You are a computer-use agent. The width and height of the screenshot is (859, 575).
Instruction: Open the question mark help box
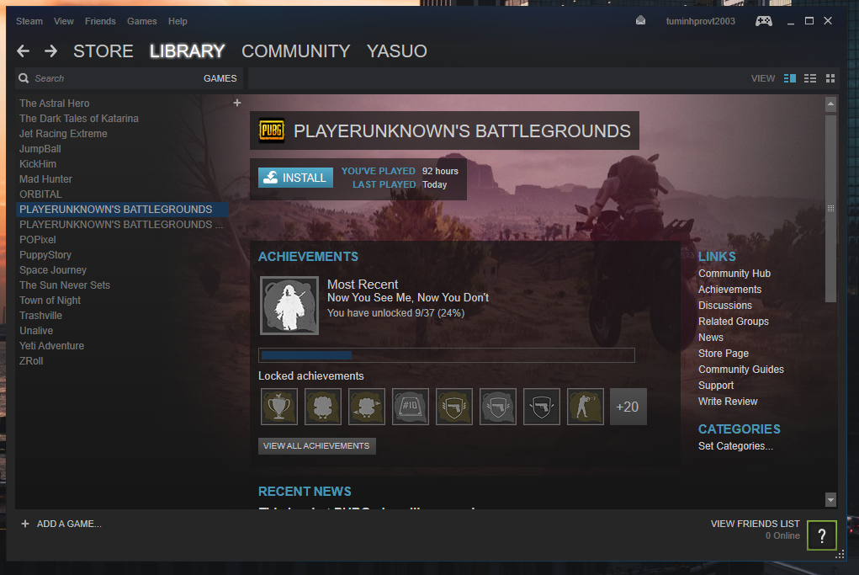822,535
